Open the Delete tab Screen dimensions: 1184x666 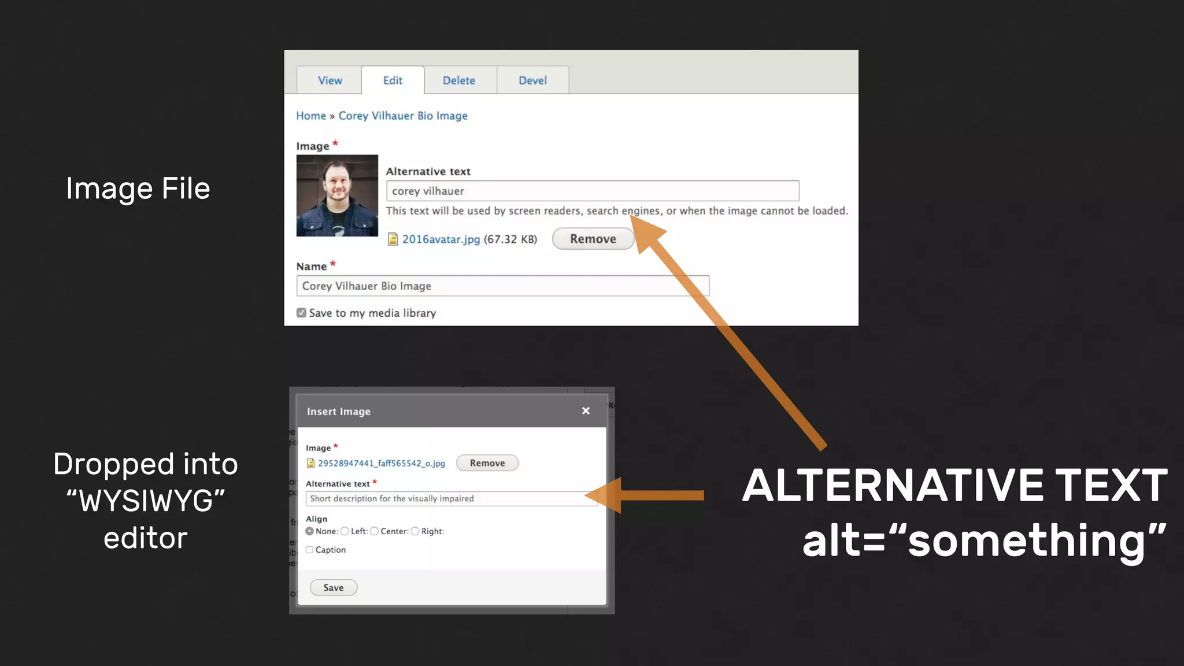[459, 80]
